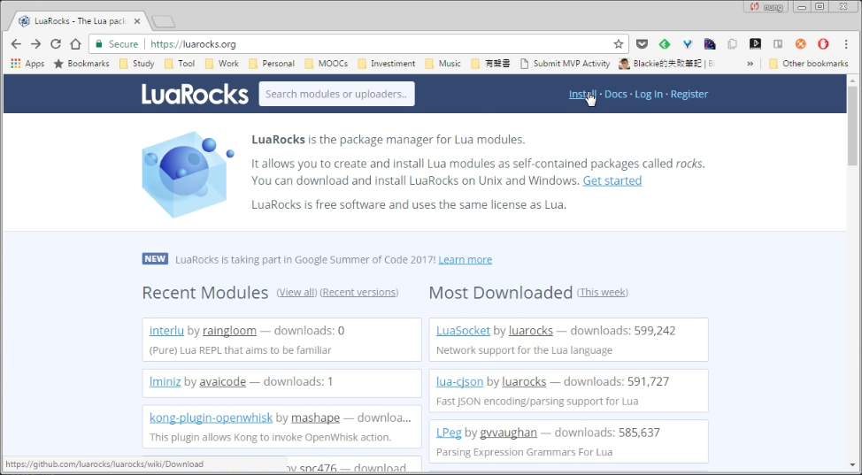
Task: View site info via Secure lock icon
Action: [117, 44]
